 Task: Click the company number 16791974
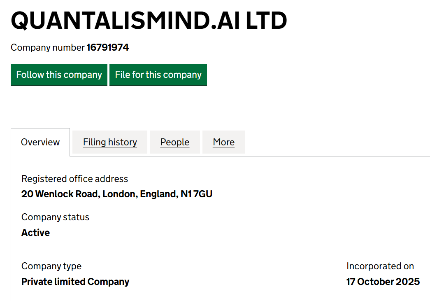(x=107, y=48)
